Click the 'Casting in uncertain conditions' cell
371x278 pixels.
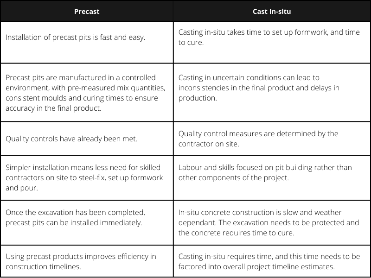pyautogui.click(x=272, y=93)
